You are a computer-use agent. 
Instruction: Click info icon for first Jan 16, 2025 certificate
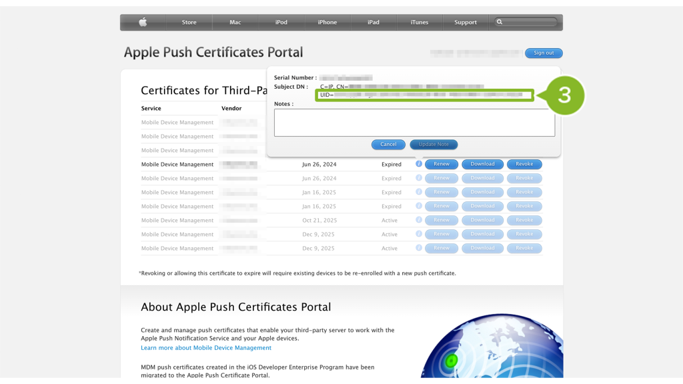[419, 192]
